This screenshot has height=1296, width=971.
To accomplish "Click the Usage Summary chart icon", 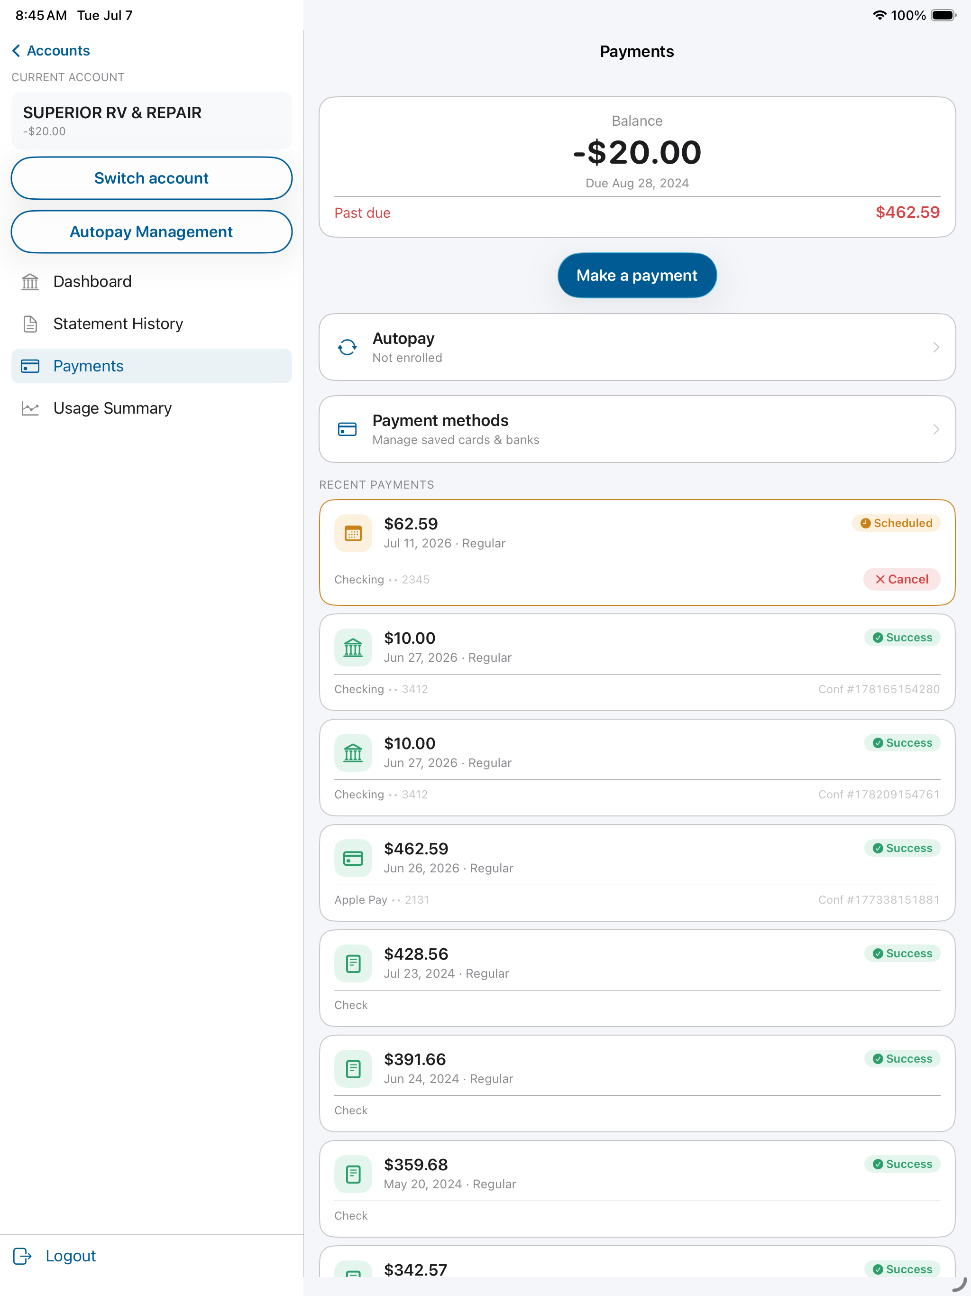I will pos(30,408).
